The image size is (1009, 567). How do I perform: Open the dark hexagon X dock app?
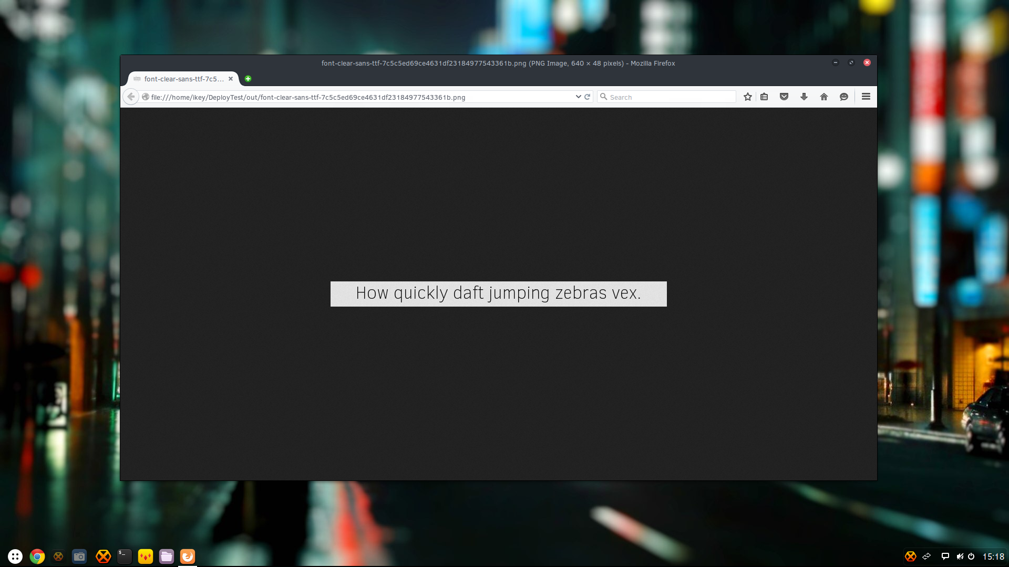[58, 556]
